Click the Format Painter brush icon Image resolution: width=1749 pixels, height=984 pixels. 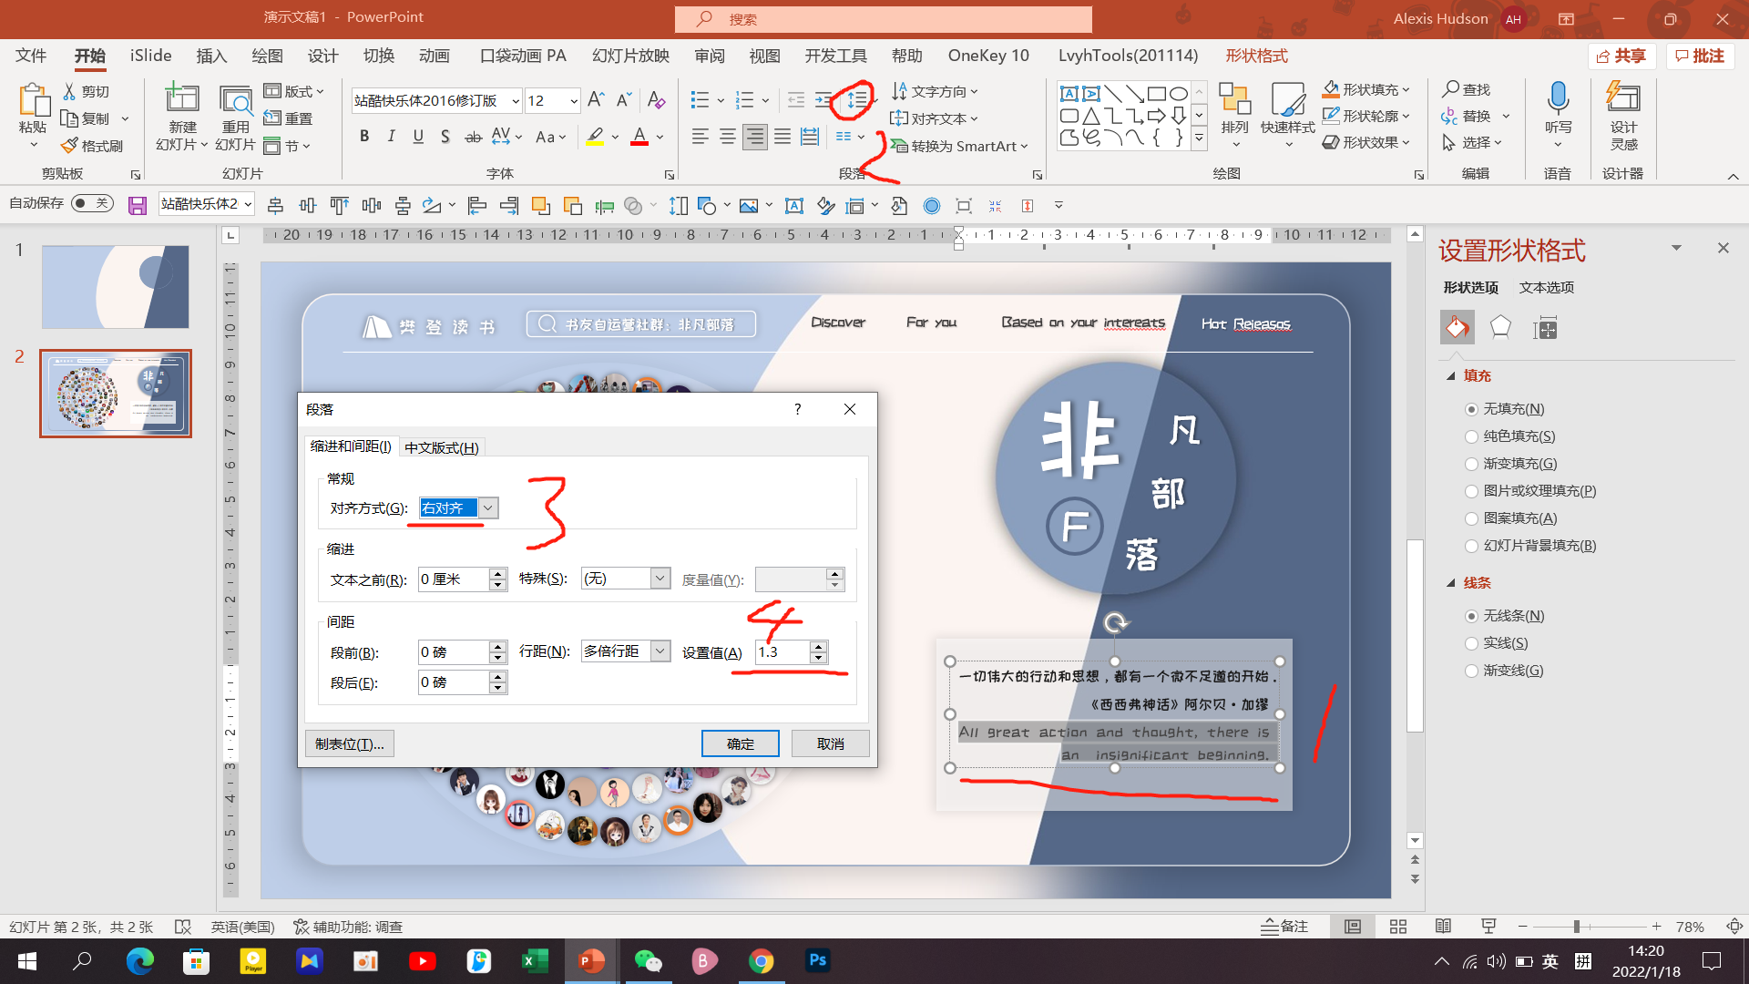[x=70, y=146]
